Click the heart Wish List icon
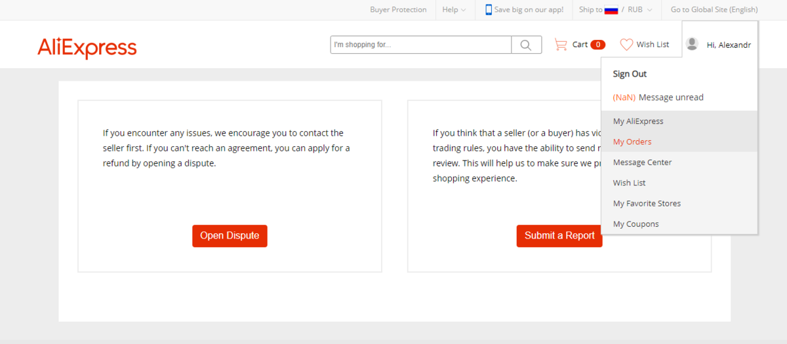 point(626,45)
